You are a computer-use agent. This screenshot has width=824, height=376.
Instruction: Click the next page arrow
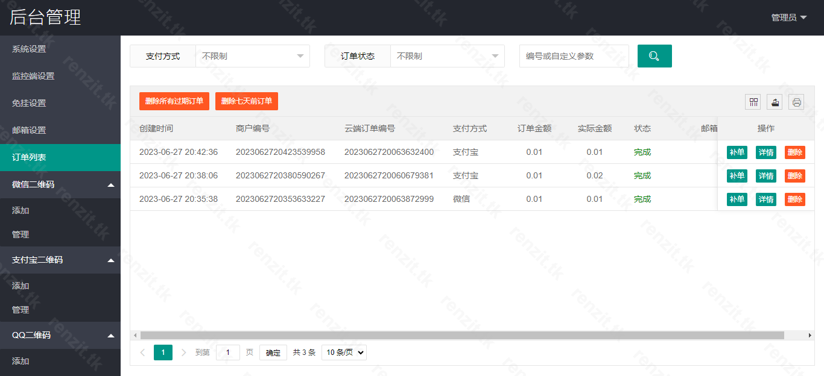pyautogui.click(x=183, y=352)
